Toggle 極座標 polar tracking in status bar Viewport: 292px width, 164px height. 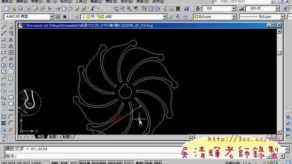tap(84, 163)
